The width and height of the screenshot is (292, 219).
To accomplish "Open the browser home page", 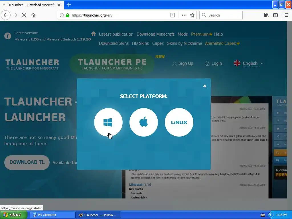I will pyautogui.click(x=33, y=15).
